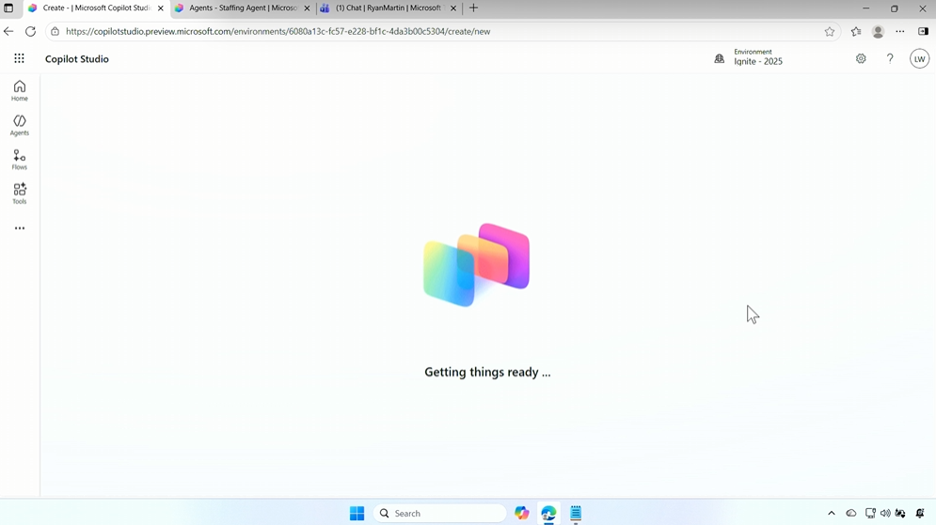Refresh the browser page

pyautogui.click(x=30, y=32)
